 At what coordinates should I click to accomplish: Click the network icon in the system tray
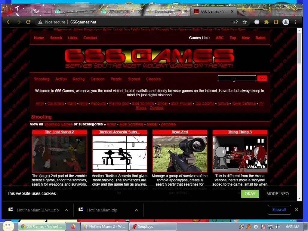[270, 227]
